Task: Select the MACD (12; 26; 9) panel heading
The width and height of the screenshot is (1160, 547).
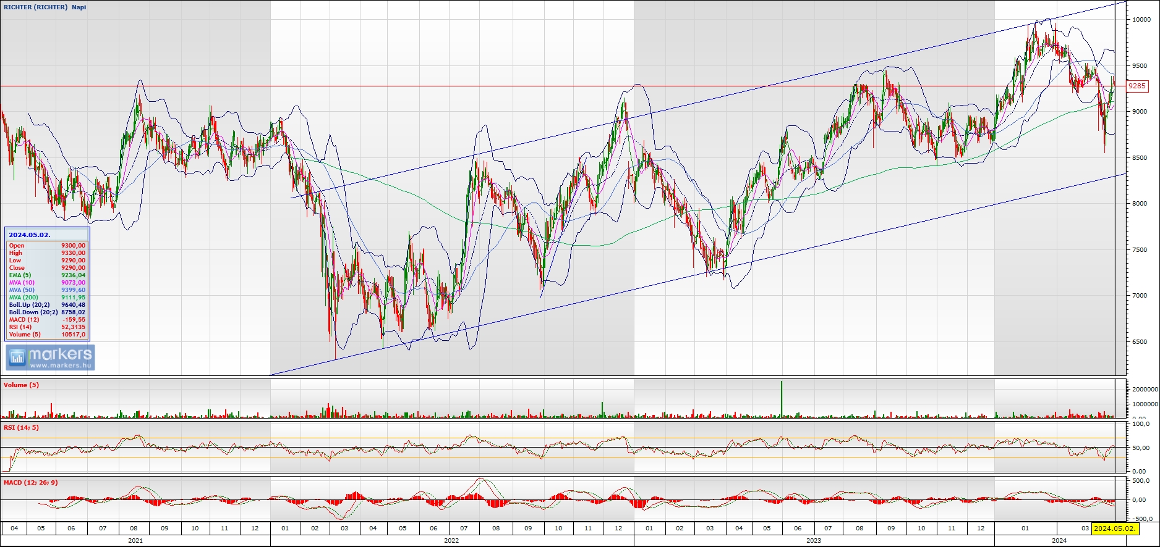Action: click(x=30, y=483)
